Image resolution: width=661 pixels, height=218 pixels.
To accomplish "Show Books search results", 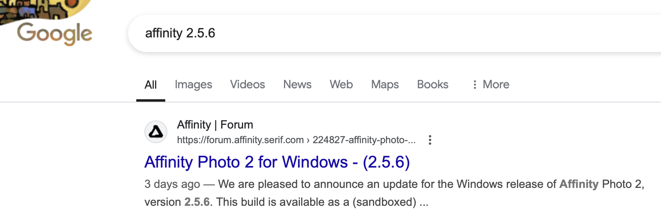I will (433, 84).
